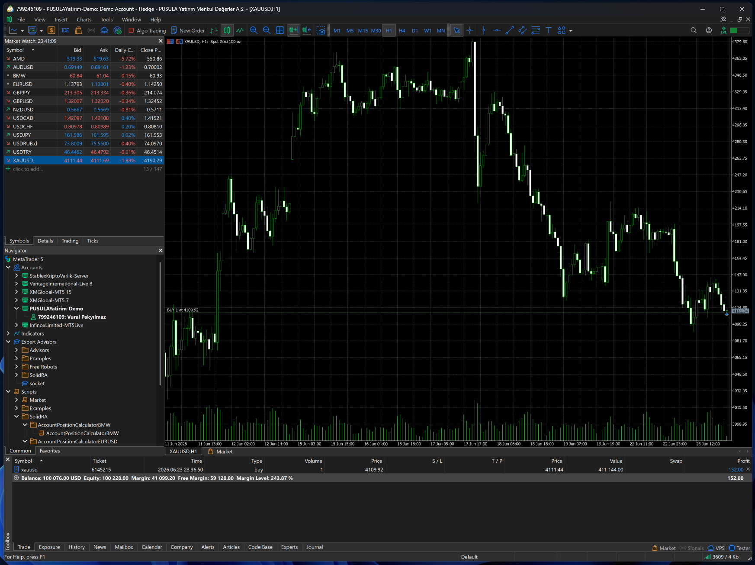Click the dollar sign trading icon in toolbar
Image resolution: width=755 pixels, height=565 pixels.
(x=51, y=30)
